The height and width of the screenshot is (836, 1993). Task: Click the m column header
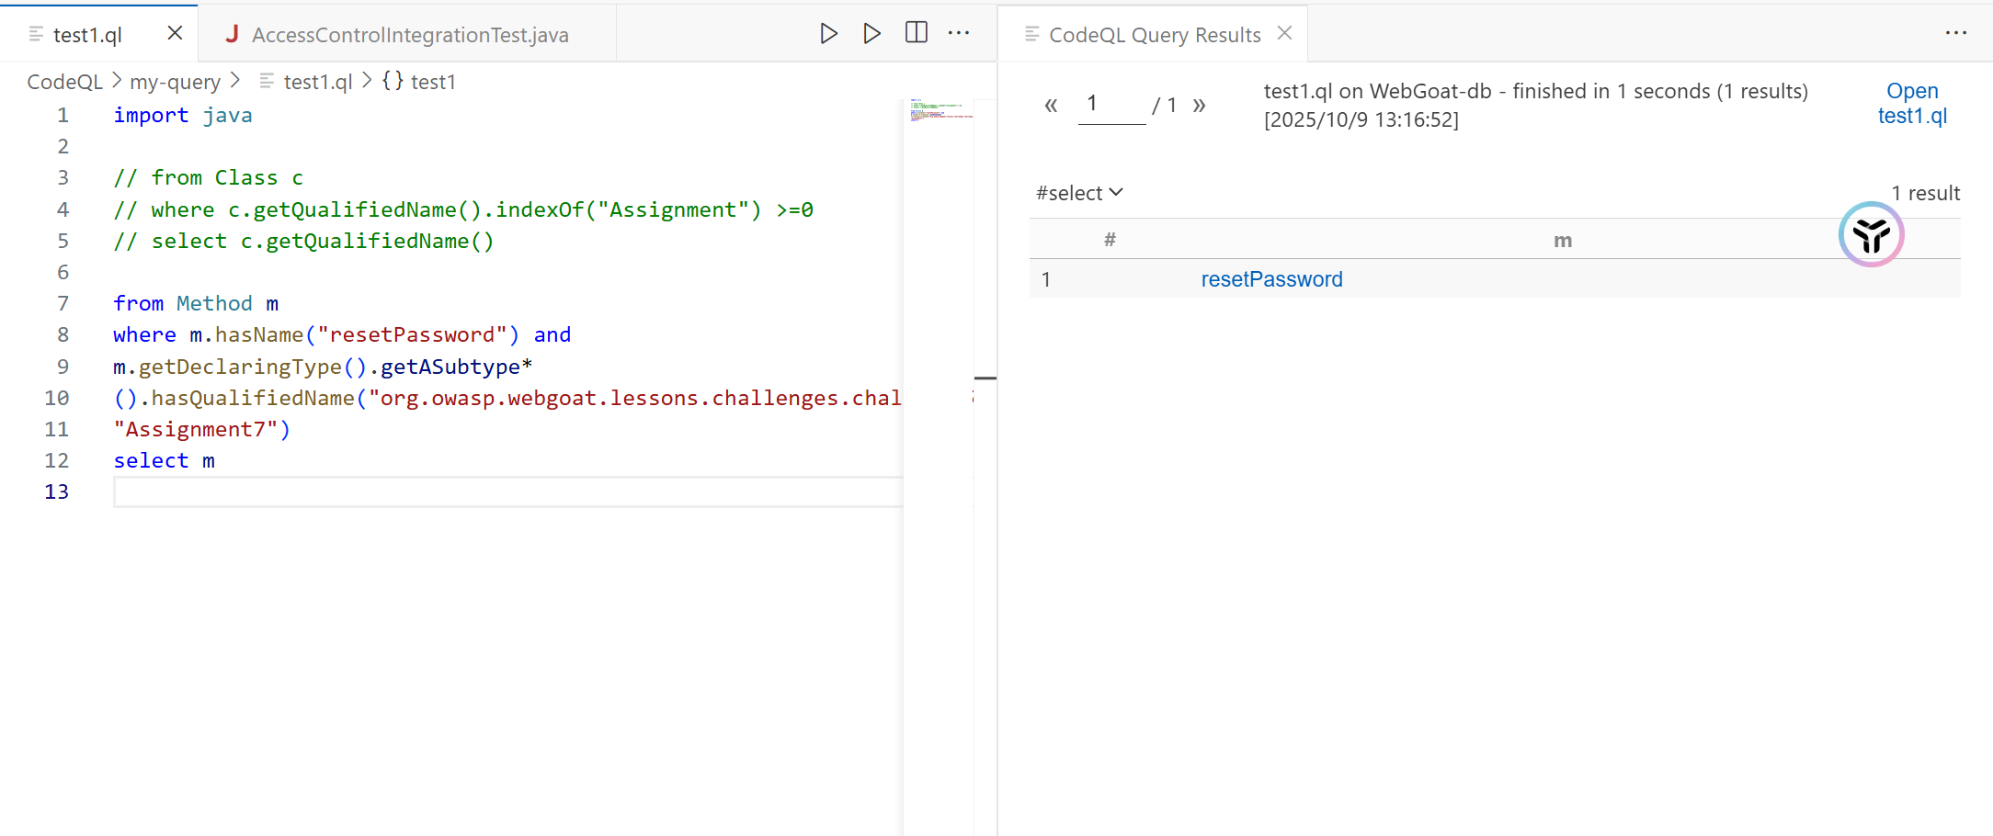(1562, 241)
